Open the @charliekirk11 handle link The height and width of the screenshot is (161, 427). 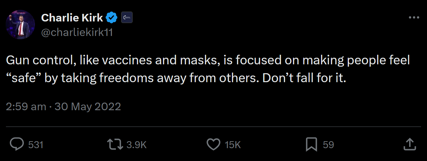pos(77,32)
